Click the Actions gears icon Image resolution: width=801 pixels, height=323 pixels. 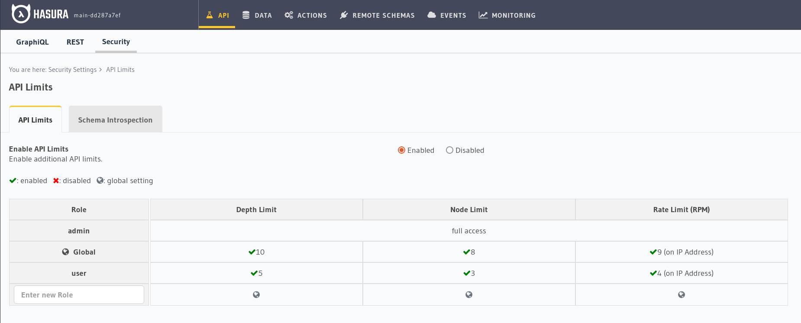pyautogui.click(x=289, y=15)
